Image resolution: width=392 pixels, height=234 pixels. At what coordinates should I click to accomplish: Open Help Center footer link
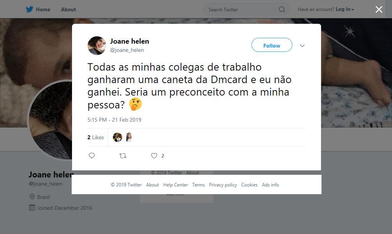(176, 185)
